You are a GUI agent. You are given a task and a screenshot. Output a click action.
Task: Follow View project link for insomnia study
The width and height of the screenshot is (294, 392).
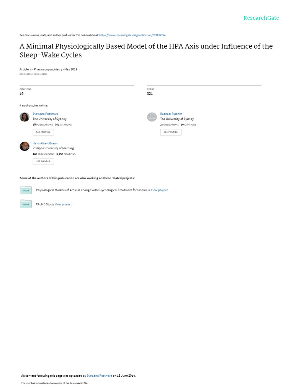pos(159,190)
